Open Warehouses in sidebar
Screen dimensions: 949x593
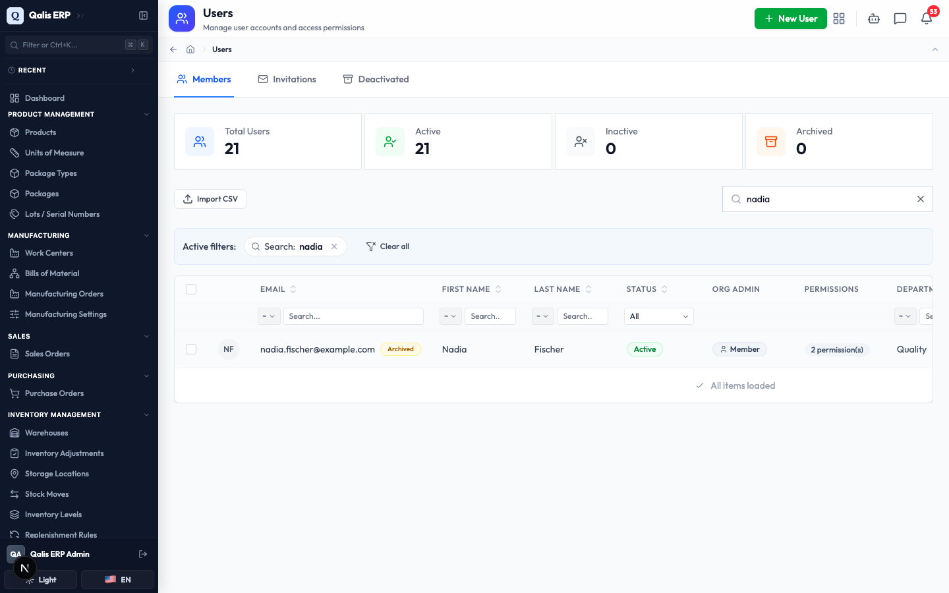click(79, 433)
